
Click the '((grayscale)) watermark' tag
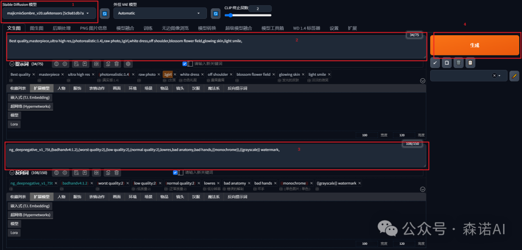[x=336, y=183]
